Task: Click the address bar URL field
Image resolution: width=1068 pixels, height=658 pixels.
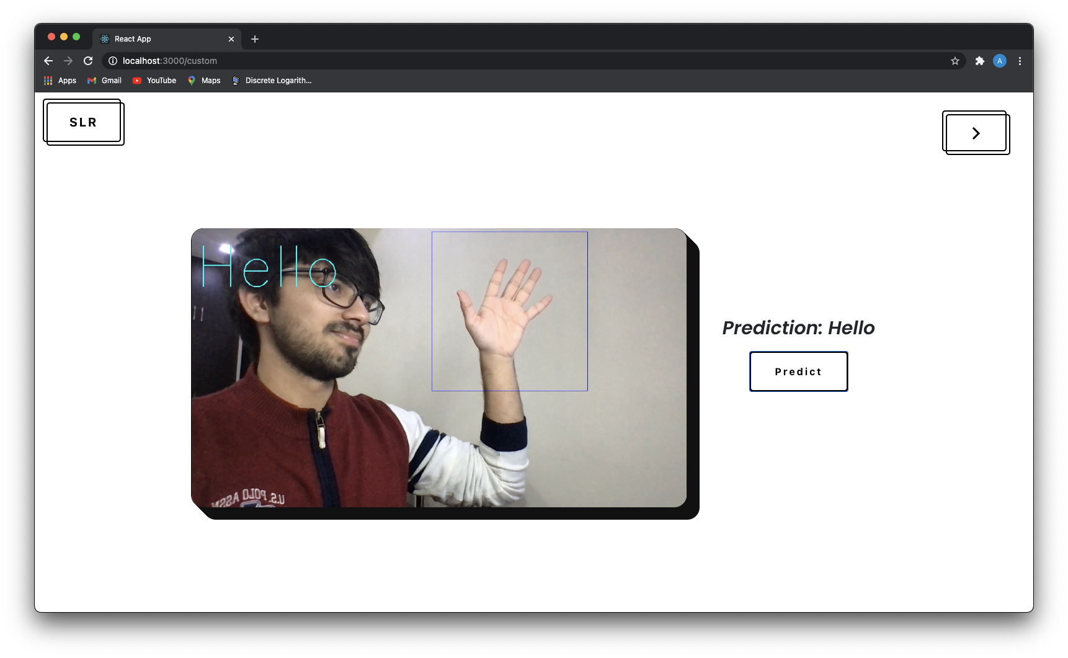Action: (533, 61)
